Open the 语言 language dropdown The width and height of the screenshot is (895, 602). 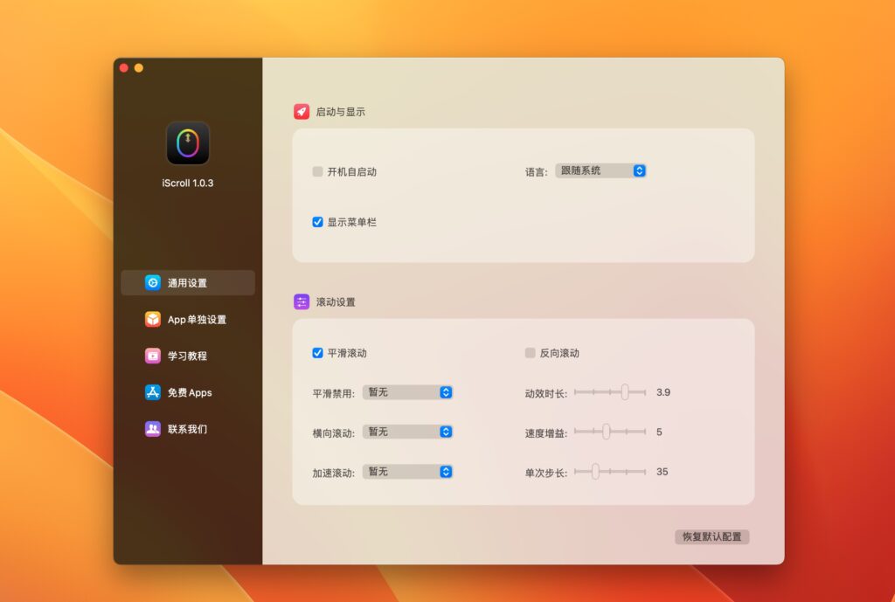[x=602, y=170]
